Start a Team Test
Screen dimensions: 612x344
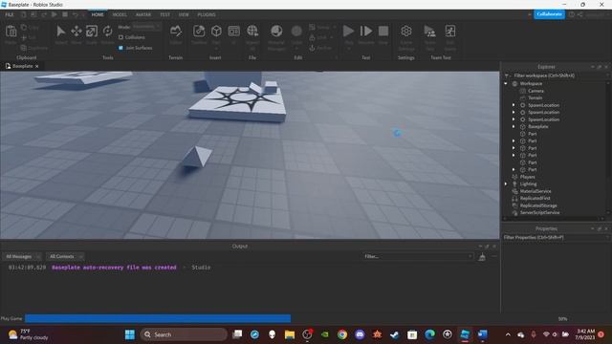point(429,32)
